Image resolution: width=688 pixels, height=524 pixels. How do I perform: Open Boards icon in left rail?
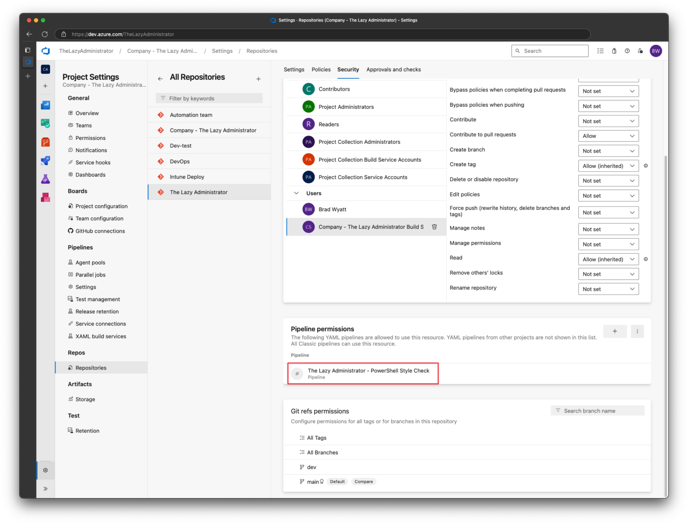(46, 123)
